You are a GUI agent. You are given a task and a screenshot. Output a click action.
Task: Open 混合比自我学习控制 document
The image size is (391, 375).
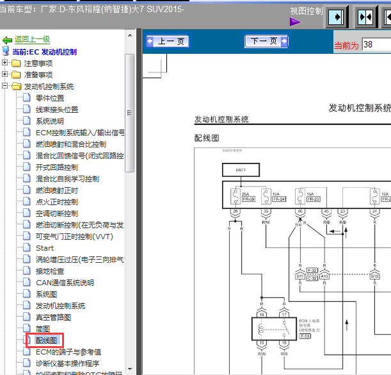pos(67,179)
